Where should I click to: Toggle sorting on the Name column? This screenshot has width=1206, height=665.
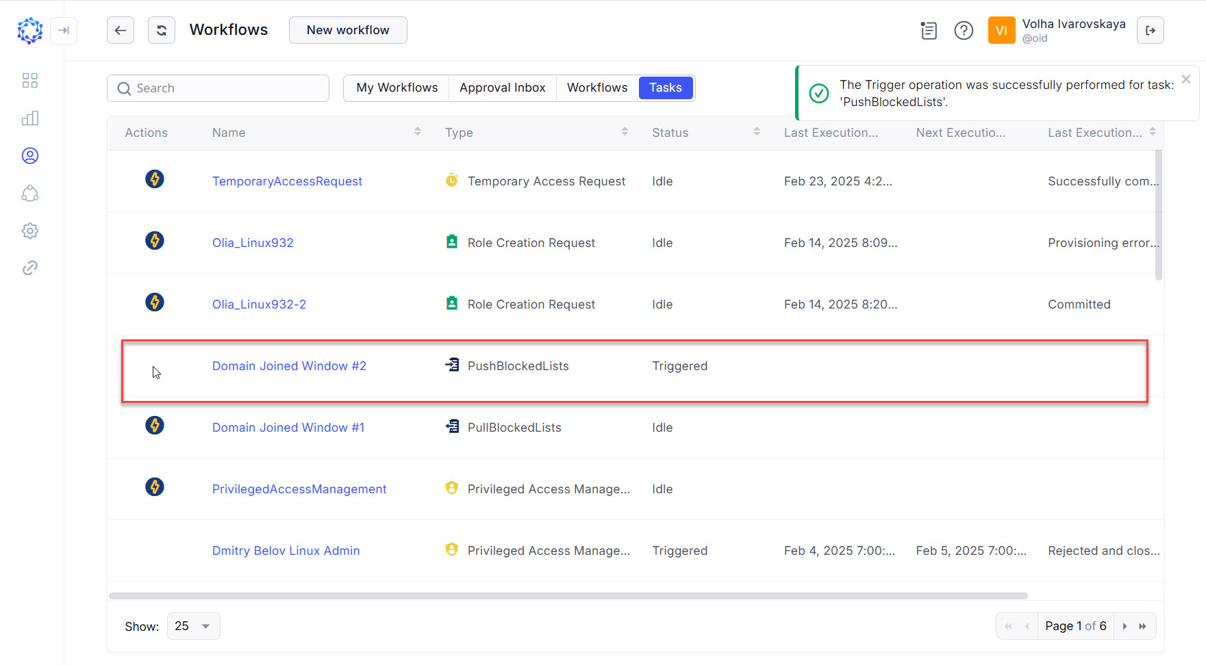point(418,131)
